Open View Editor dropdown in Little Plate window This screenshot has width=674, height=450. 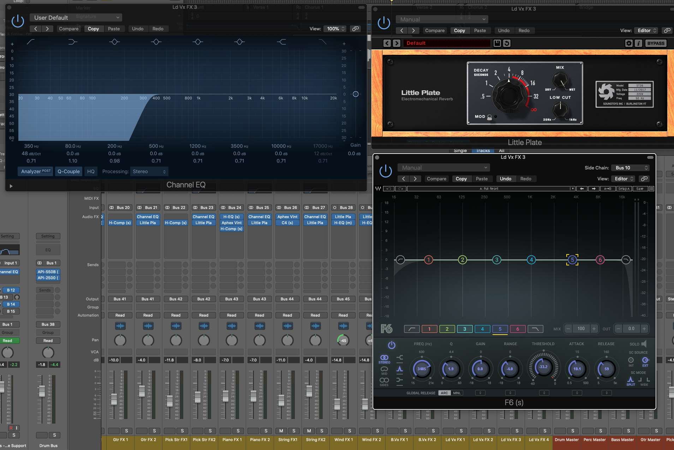647,30
